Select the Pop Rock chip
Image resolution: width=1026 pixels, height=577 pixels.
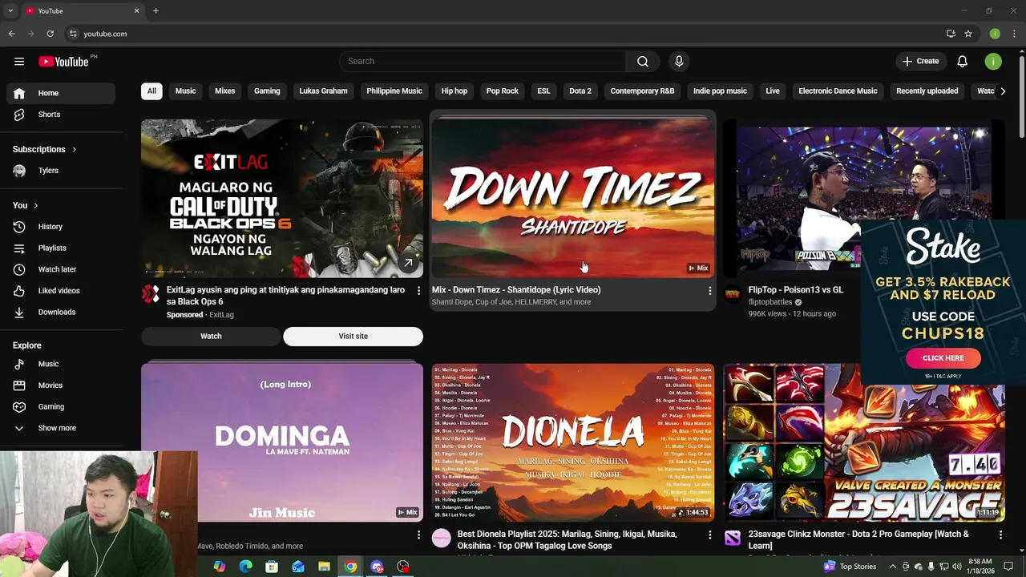503,91
